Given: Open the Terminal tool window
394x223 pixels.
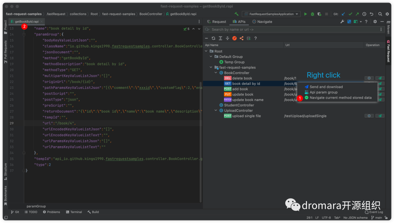Looking at the screenshot, I should [x=74, y=212].
